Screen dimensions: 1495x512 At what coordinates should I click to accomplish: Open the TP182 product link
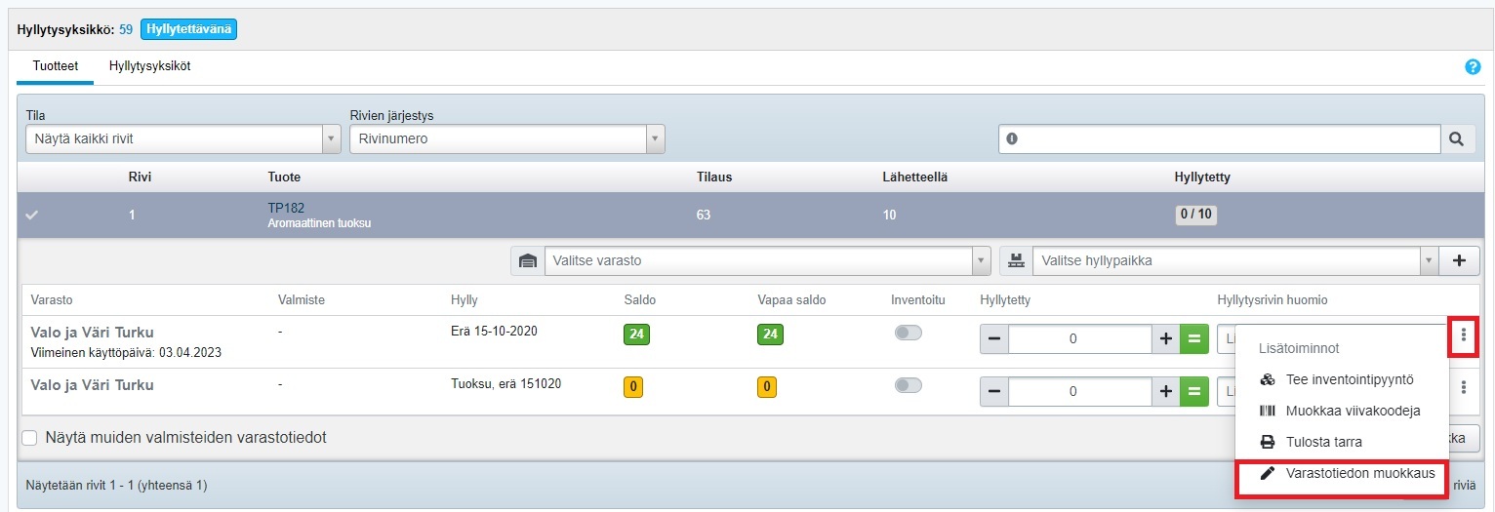(286, 208)
